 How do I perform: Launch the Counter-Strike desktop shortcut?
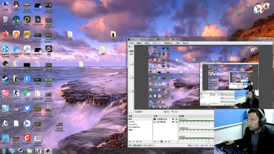16,94
